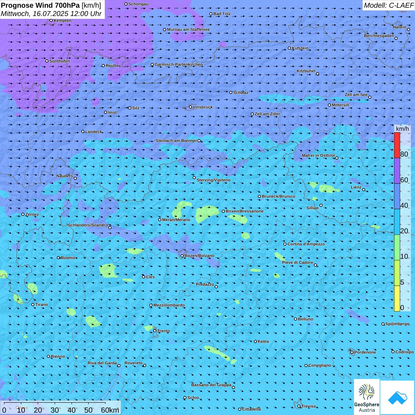Select the Innsbruck city label
Screen dimensions: 415x415
pos(203,107)
